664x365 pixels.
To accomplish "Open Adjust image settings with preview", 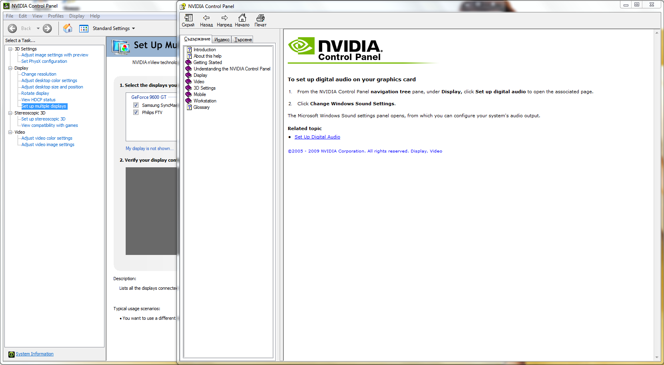I will pyautogui.click(x=55, y=55).
